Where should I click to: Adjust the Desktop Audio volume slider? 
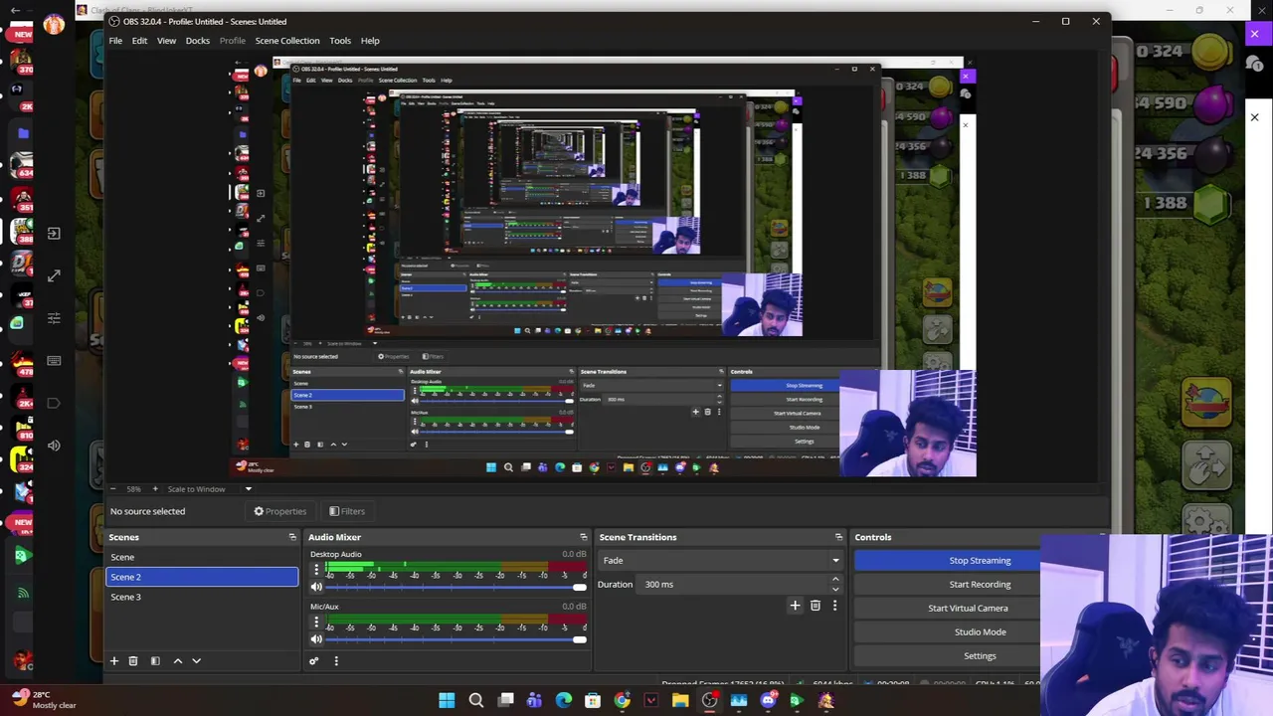pos(456,587)
